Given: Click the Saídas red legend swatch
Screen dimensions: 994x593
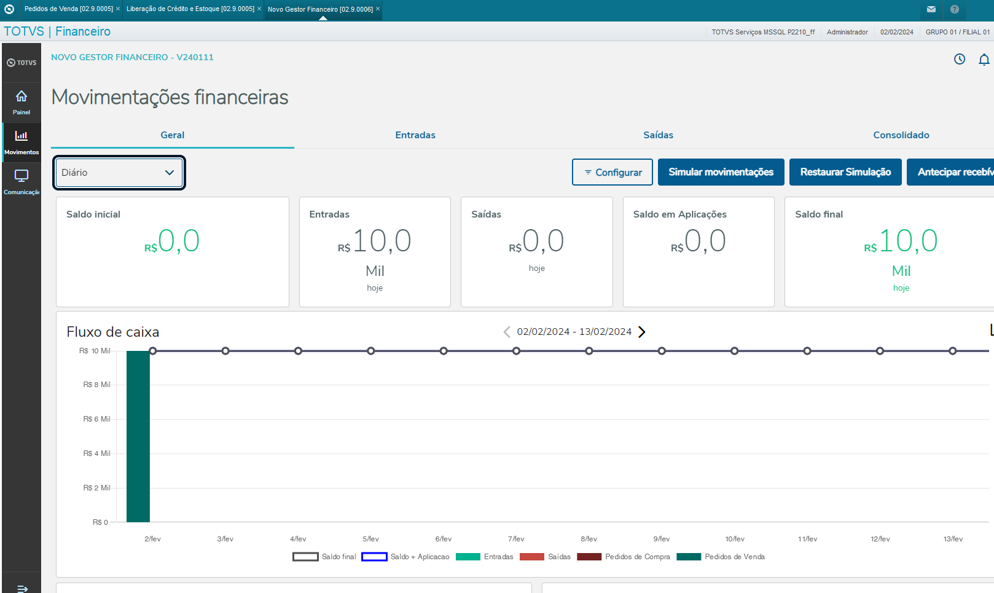Looking at the screenshot, I should [x=532, y=557].
